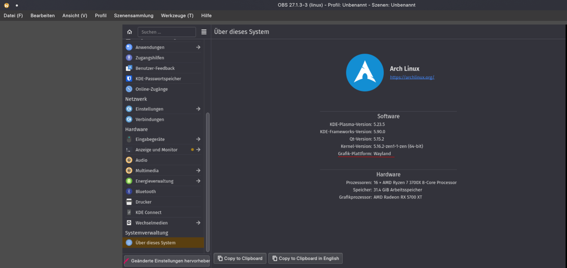
Task: Open the Profil menu
Action: point(100,15)
